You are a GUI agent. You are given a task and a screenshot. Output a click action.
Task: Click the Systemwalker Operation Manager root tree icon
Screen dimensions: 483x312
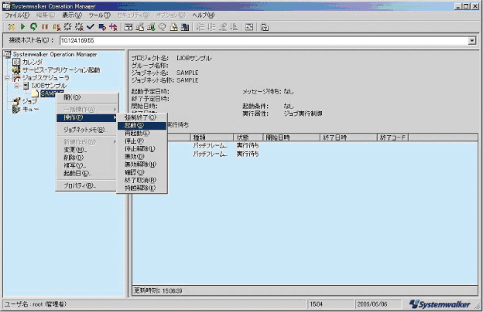pos(7,54)
